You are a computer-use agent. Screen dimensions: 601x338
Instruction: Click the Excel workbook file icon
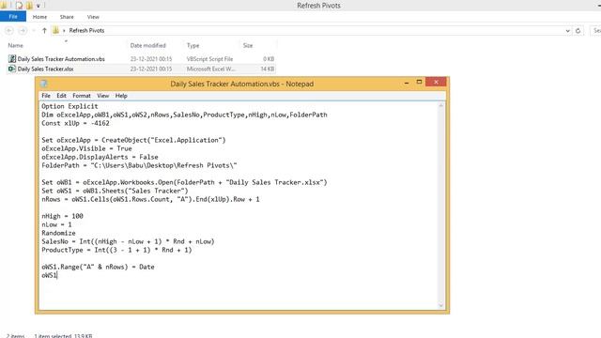(x=12, y=69)
